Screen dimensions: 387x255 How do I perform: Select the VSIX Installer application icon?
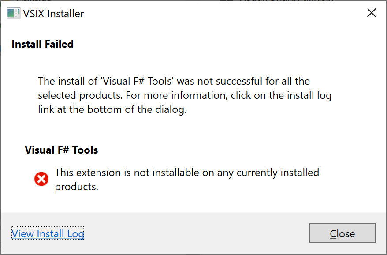tap(13, 13)
